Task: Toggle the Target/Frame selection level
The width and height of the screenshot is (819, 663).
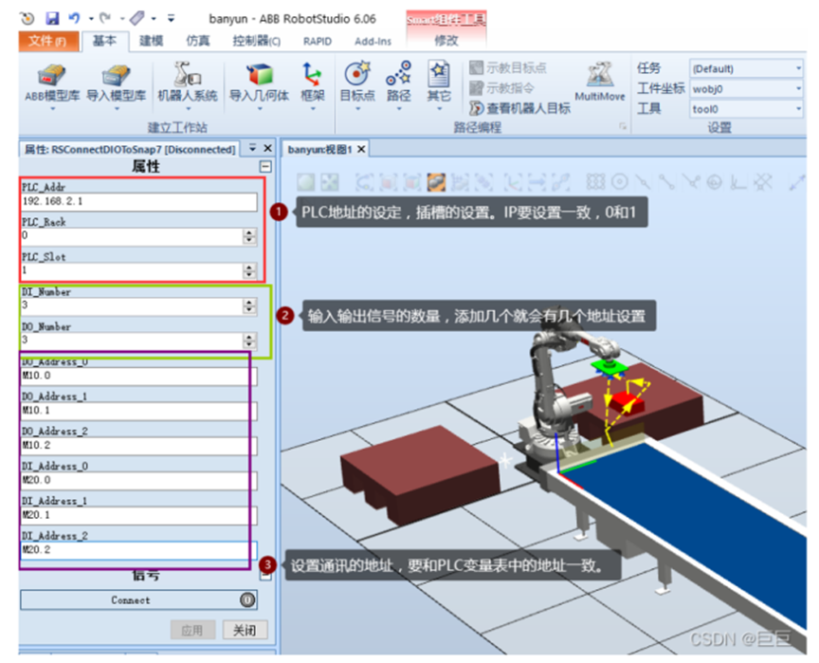Action: pyautogui.click(x=512, y=182)
